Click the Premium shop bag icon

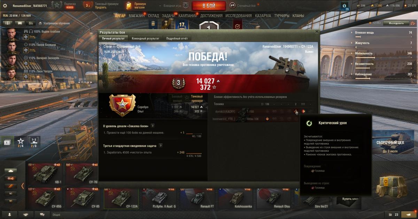click(129, 6)
